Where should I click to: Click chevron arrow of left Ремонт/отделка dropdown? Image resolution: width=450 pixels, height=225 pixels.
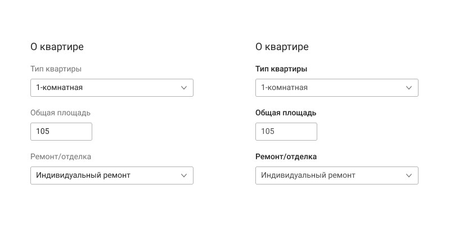coord(184,175)
